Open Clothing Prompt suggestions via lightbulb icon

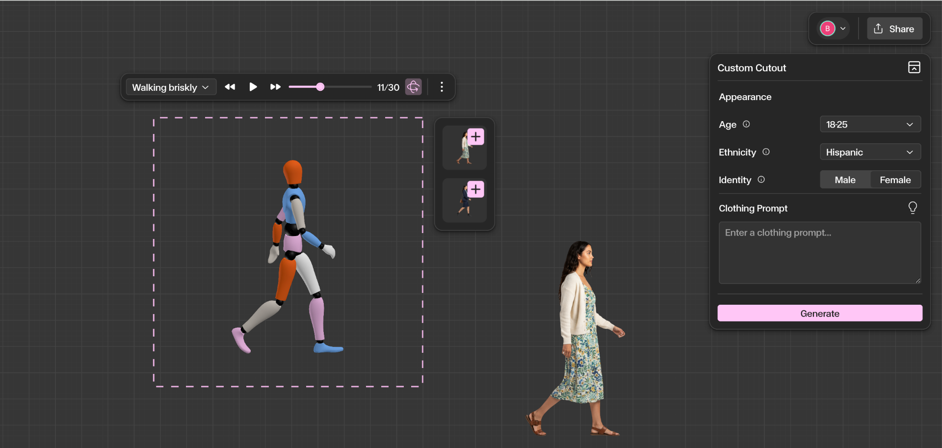(913, 208)
